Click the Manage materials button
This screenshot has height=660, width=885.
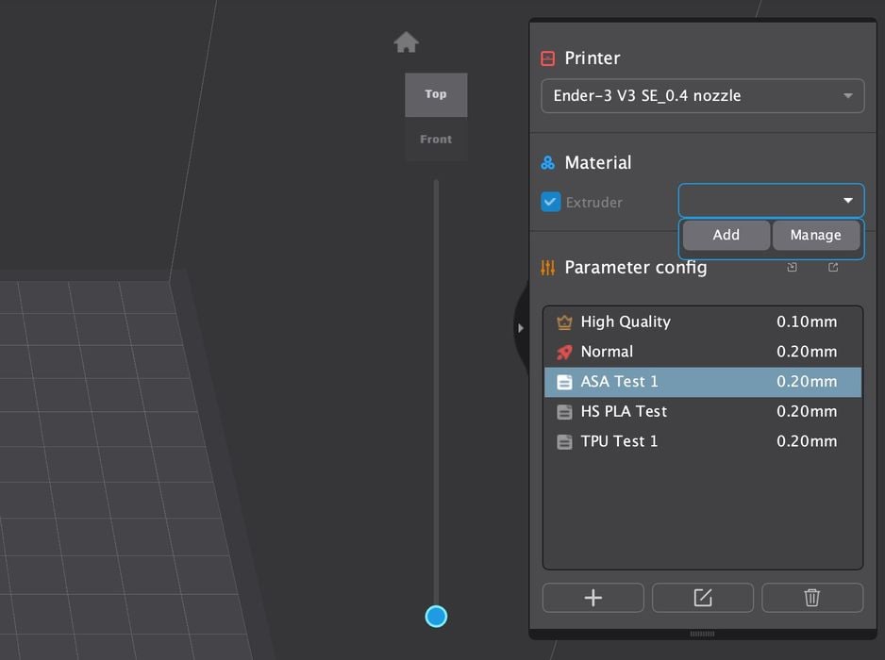tap(815, 236)
